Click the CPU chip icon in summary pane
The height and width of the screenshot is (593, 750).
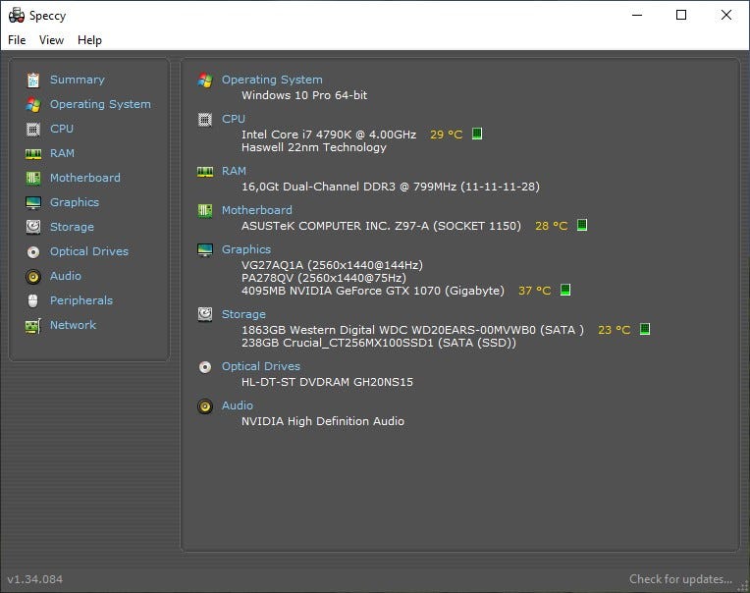tap(205, 120)
